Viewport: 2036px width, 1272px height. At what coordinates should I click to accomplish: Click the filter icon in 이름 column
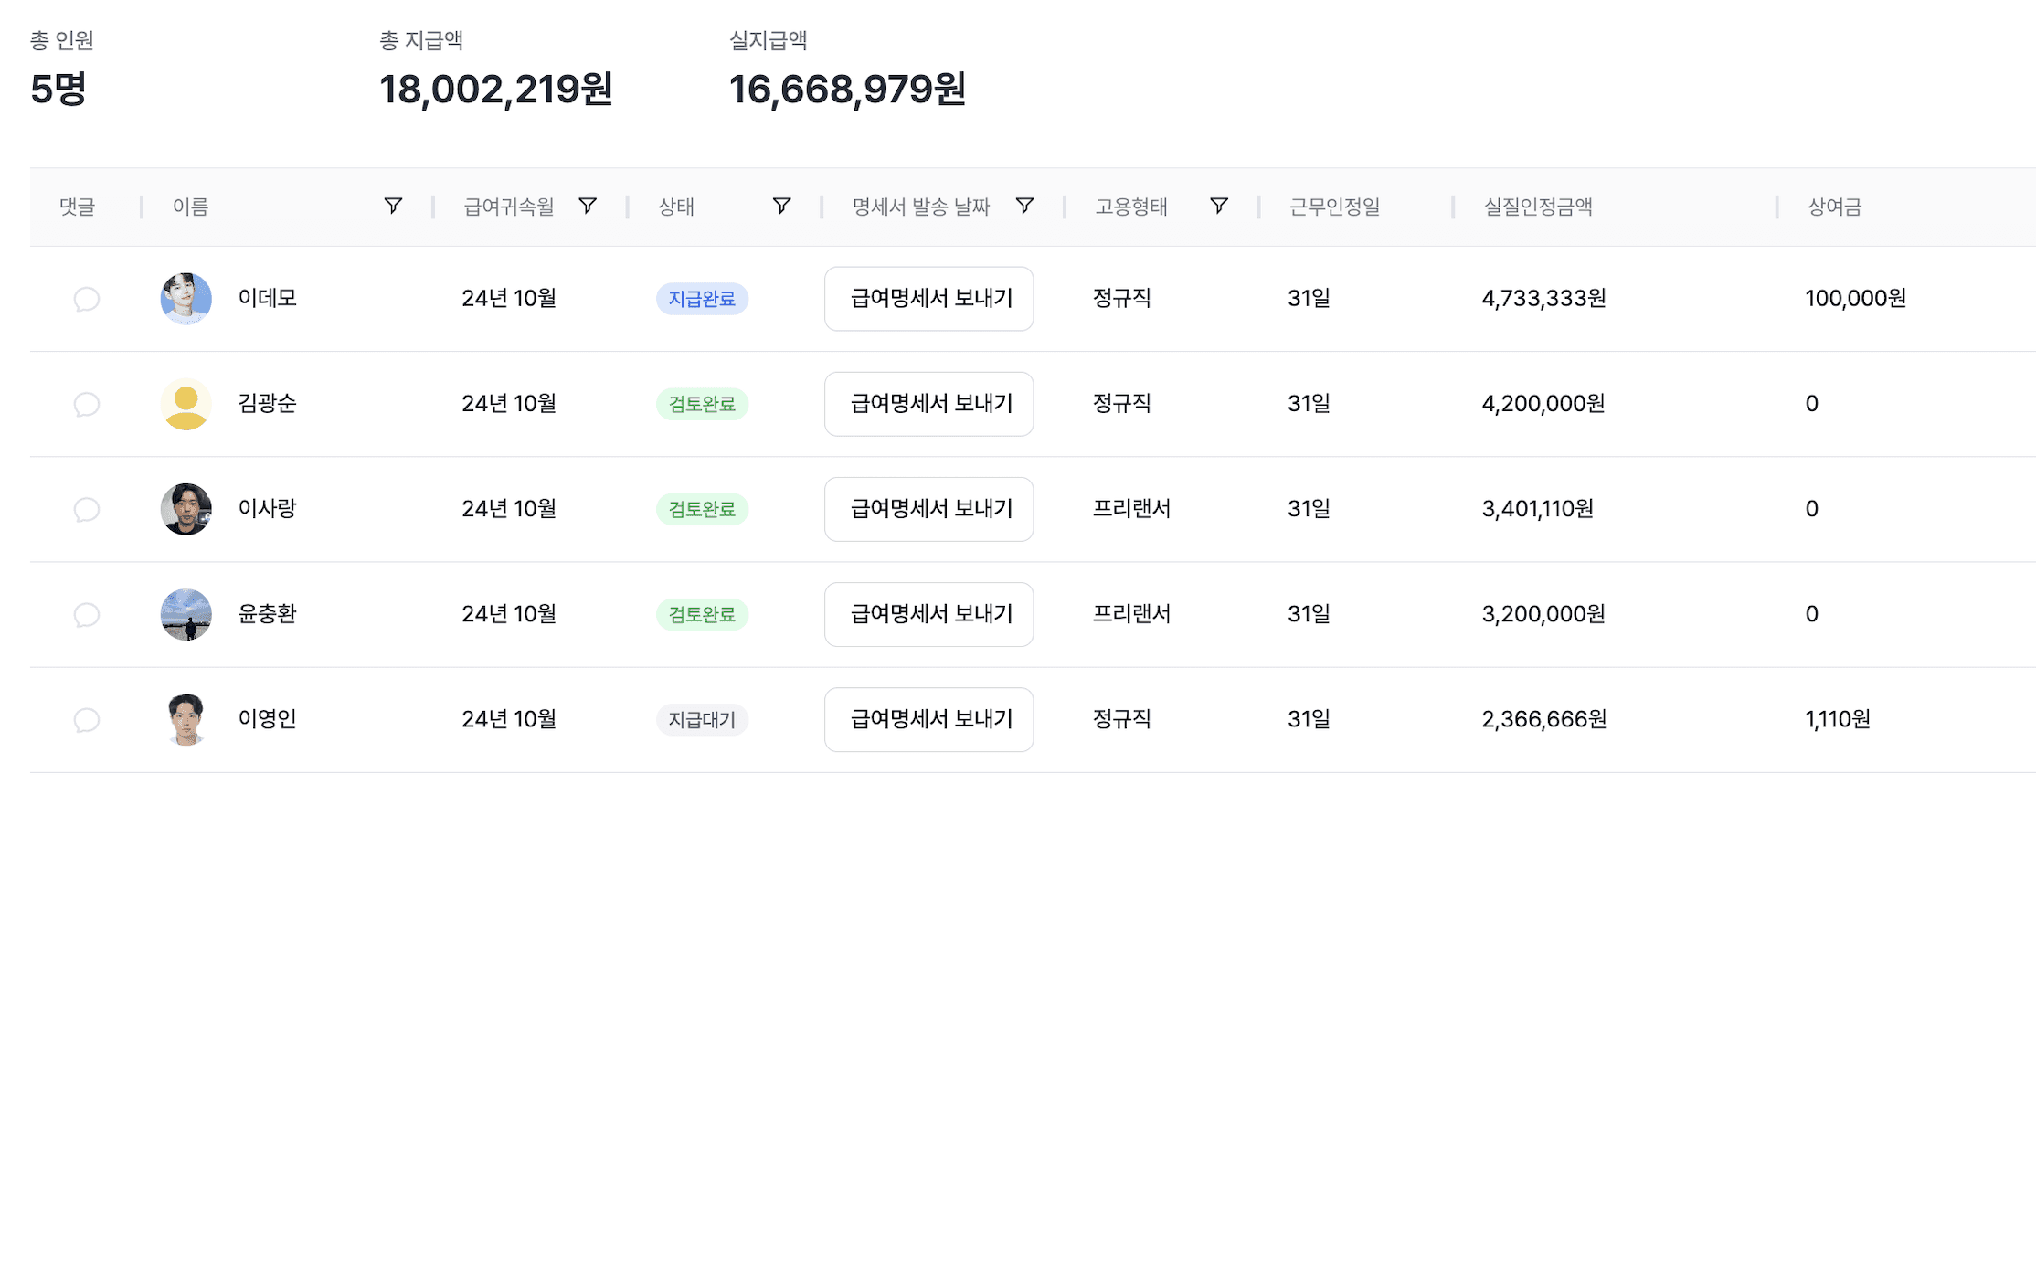(393, 206)
